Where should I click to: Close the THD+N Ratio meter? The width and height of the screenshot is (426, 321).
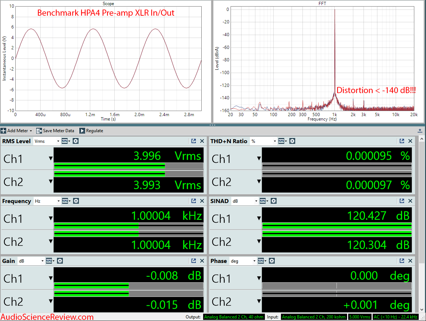tap(410, 141)
